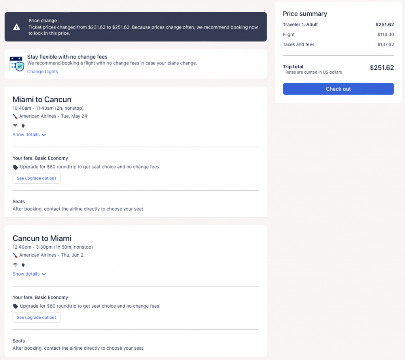Click the price tag icon under Miami to Cancun fare
This screenshot has width=405, height=360.
pos(15,167)
